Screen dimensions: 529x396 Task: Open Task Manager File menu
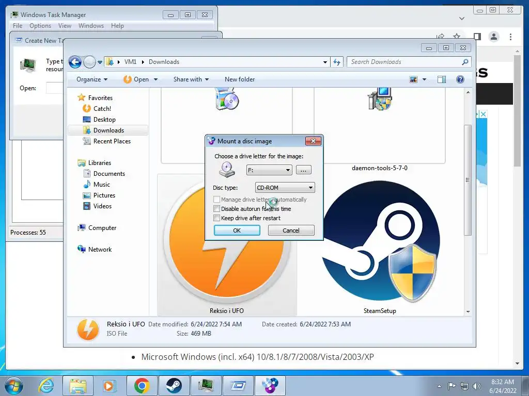click(18, 26)
